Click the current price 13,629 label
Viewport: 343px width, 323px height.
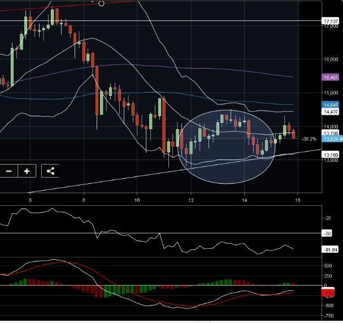[332, 139]
